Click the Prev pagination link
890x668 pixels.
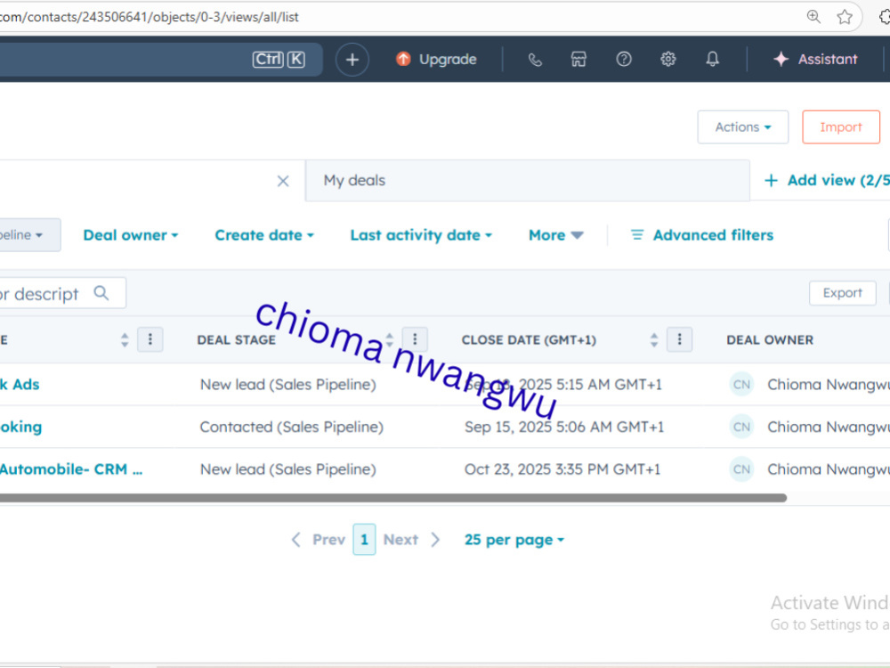coord(328,540)
